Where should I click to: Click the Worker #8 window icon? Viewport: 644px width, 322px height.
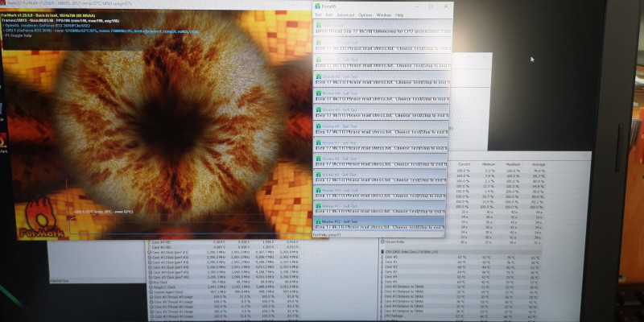(318, 159)
